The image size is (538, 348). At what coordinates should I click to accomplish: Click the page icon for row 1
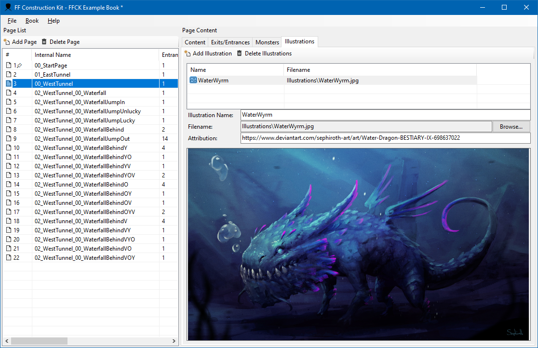(9, 65)
